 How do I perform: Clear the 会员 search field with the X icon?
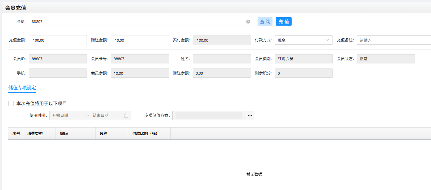[x=248, y=21]
